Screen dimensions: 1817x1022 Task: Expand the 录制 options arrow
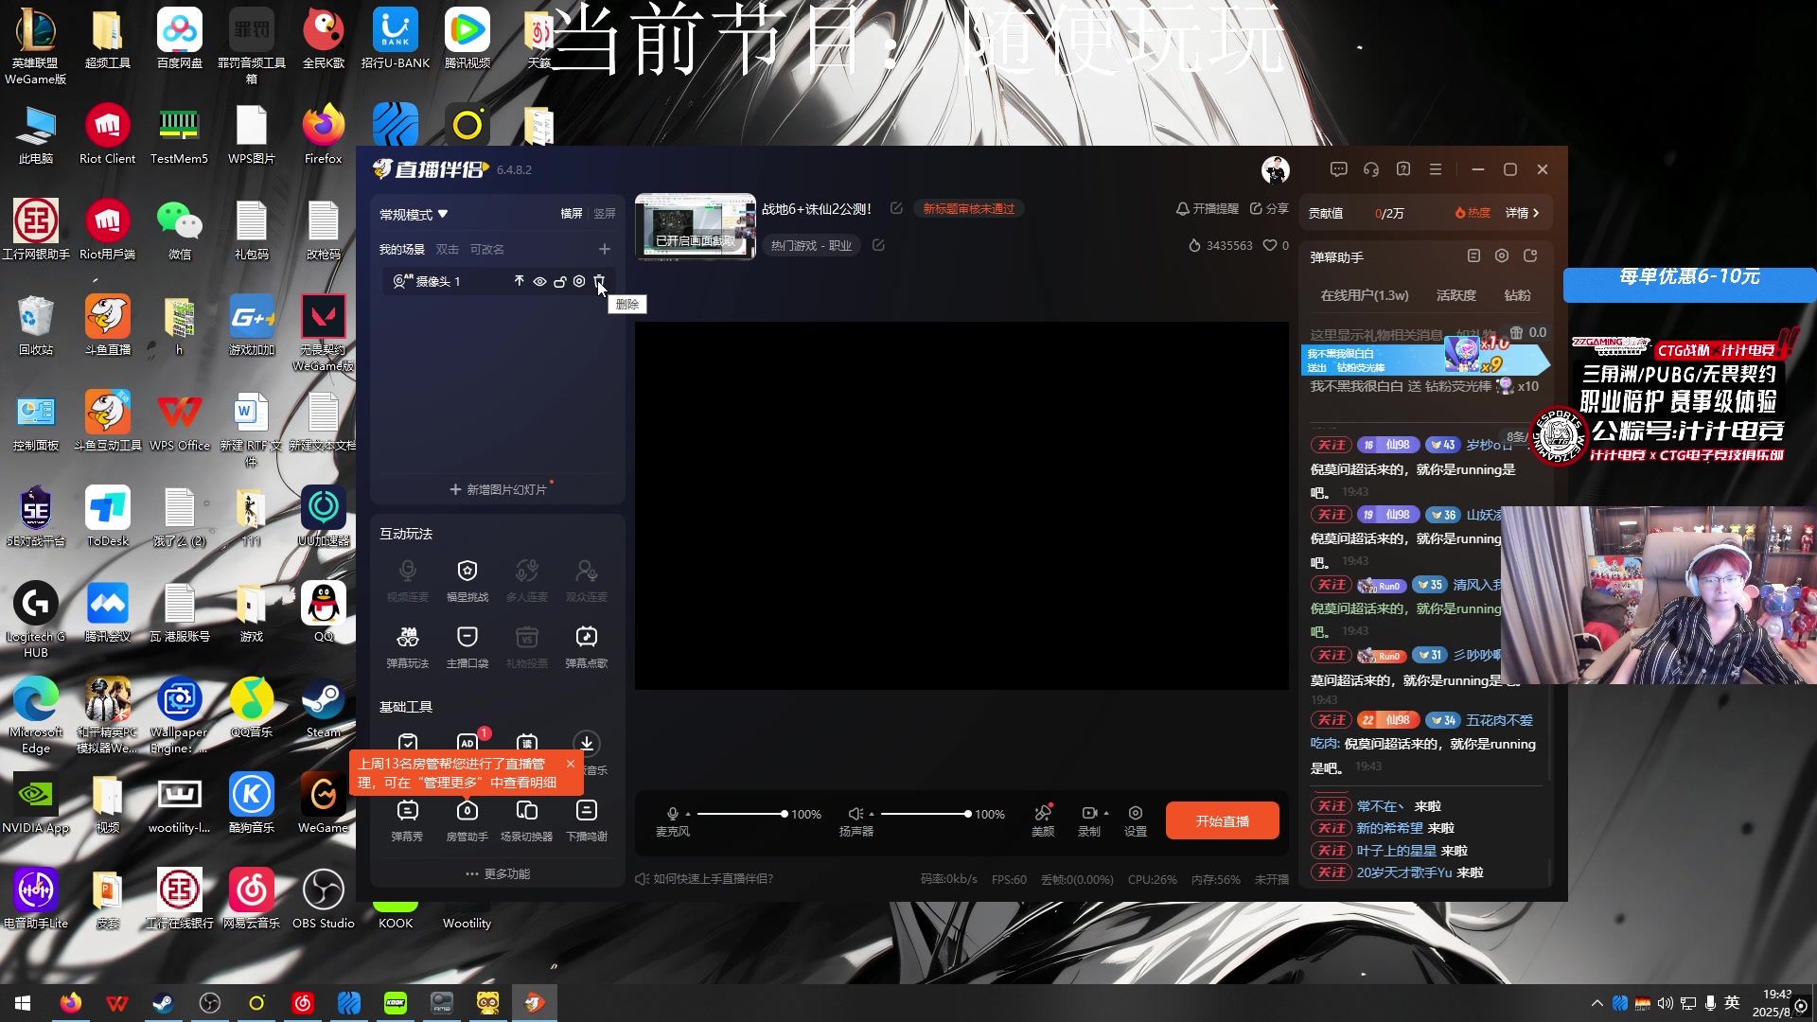click(x=1106, y=813)
